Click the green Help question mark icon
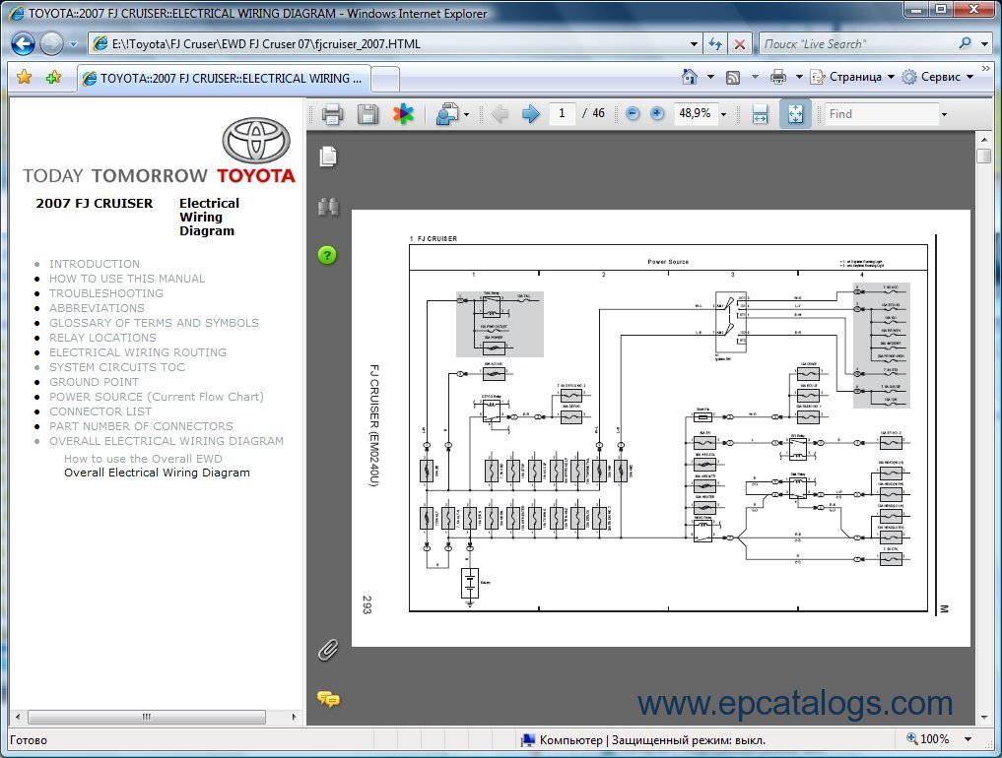 [x=327, y=255]
